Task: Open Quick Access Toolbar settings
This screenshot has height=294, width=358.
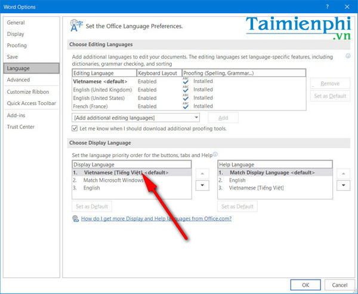Action: point(31,103)
